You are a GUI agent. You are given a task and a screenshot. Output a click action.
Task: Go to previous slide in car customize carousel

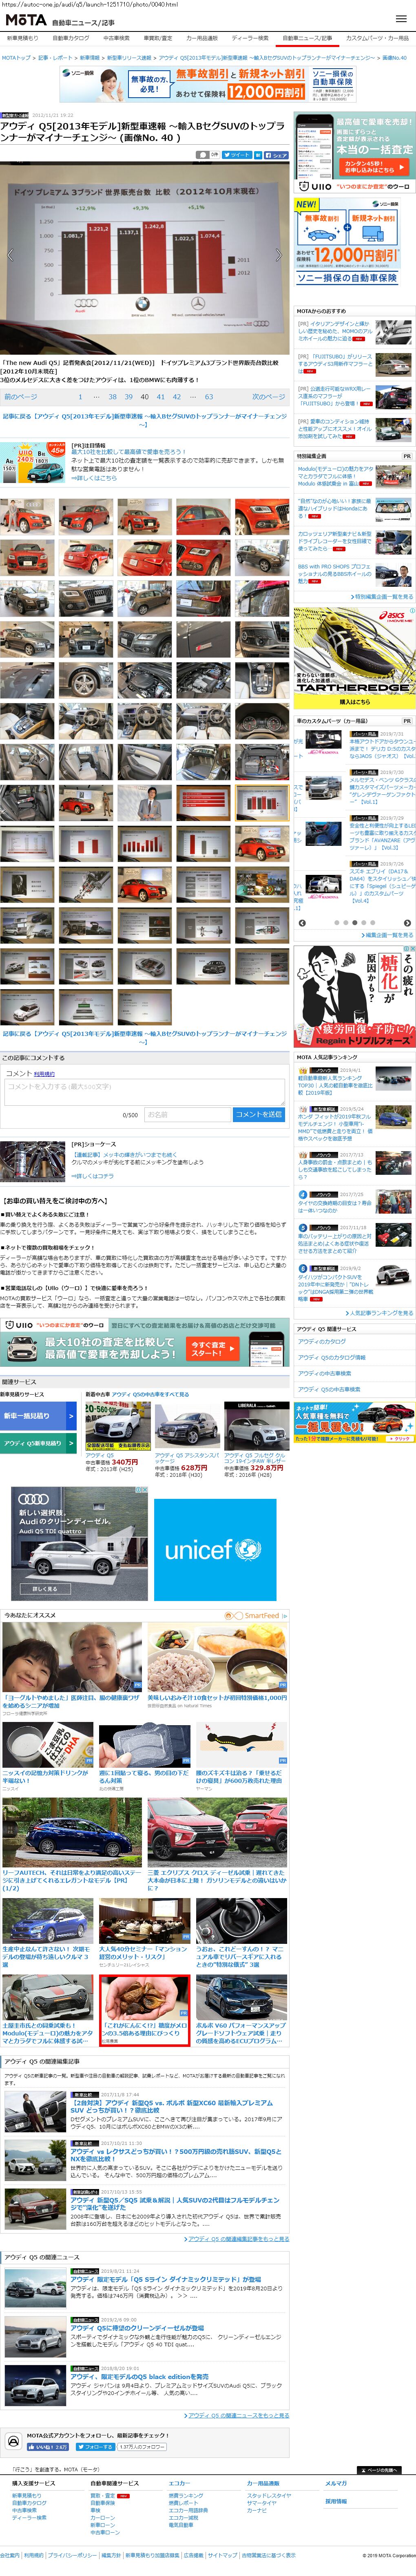[x=302, y=923]
